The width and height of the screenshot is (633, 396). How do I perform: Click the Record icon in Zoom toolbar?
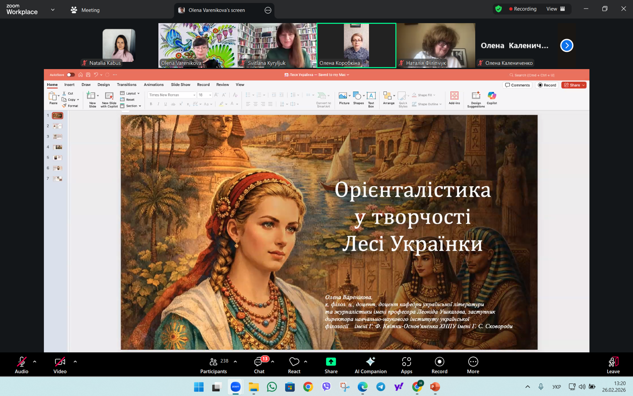point(439,364)
